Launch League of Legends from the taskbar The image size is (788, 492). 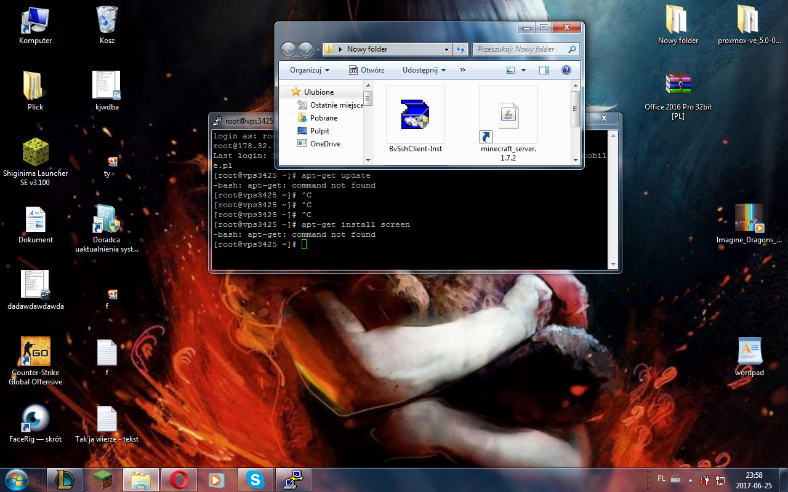coord(65,479)
